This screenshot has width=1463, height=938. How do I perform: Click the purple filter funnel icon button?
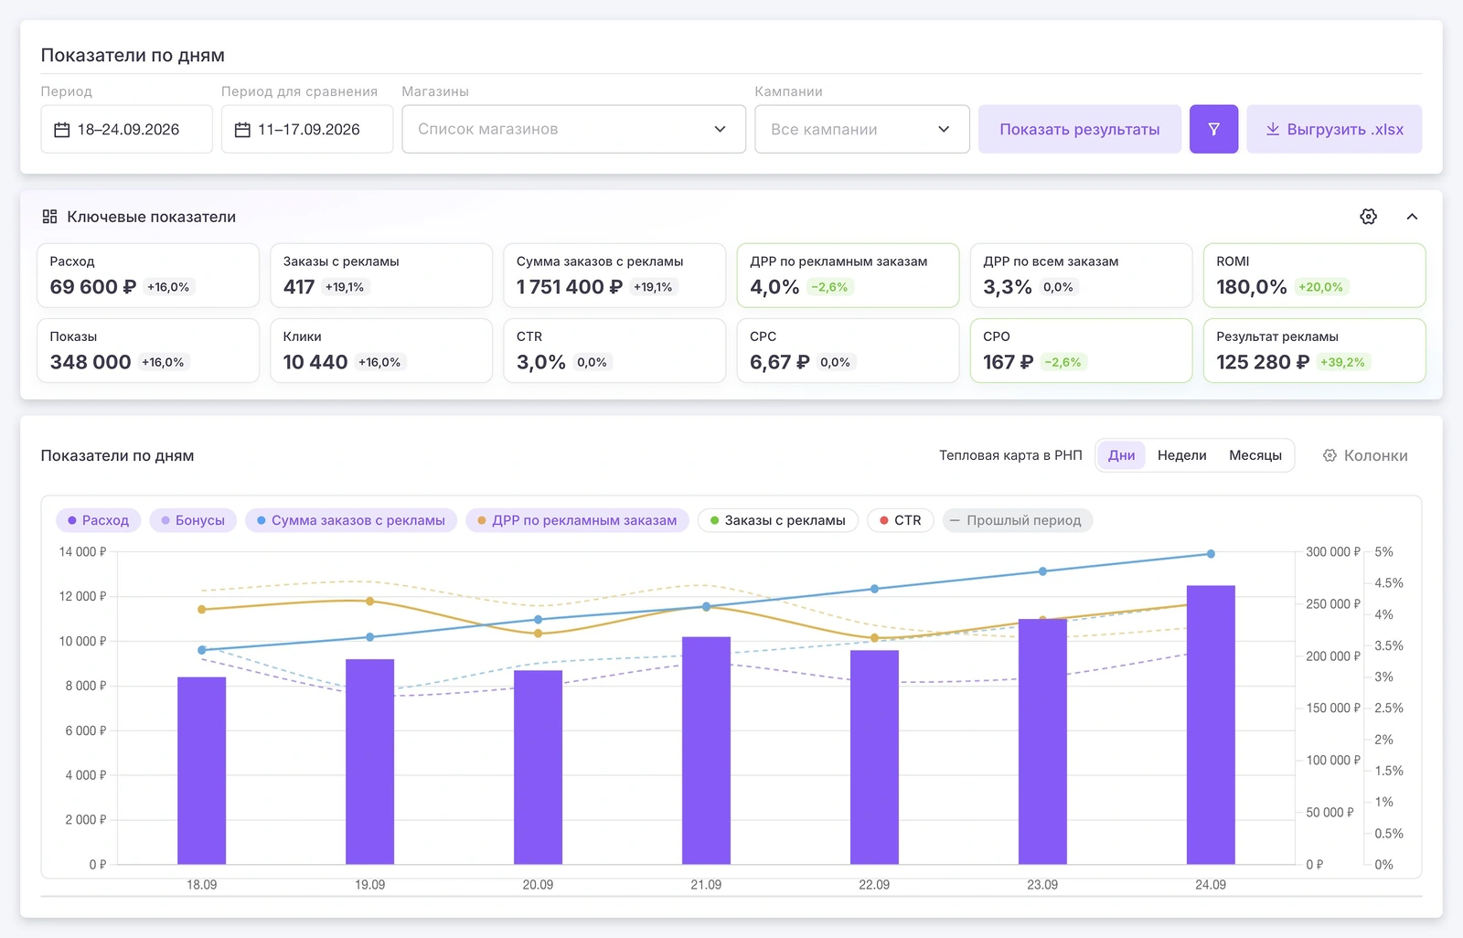coord(1213,129)
